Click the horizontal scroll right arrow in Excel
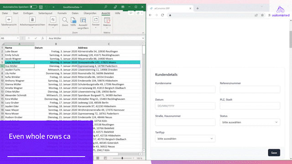The width and height of the screenshot is (292, 164). [x=141, y=154]
